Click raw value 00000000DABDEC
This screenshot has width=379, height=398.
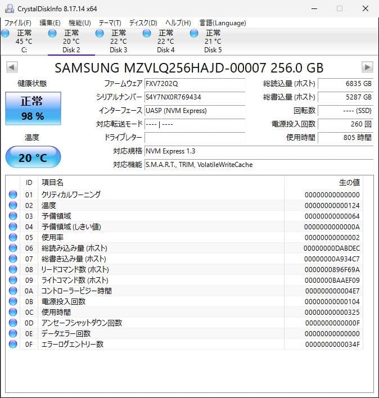[x=332, y=248]
